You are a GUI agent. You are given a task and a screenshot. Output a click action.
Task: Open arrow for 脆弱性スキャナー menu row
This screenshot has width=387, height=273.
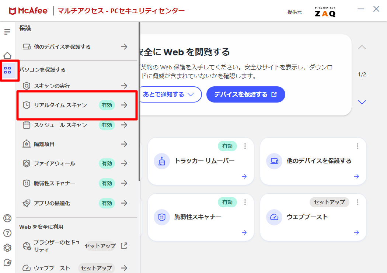click(124, 183)
